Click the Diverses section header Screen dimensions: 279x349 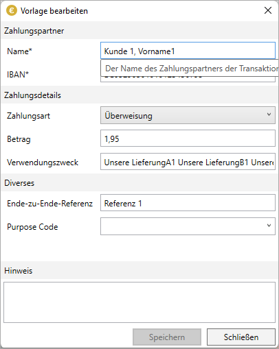click(x=19, y=183)
